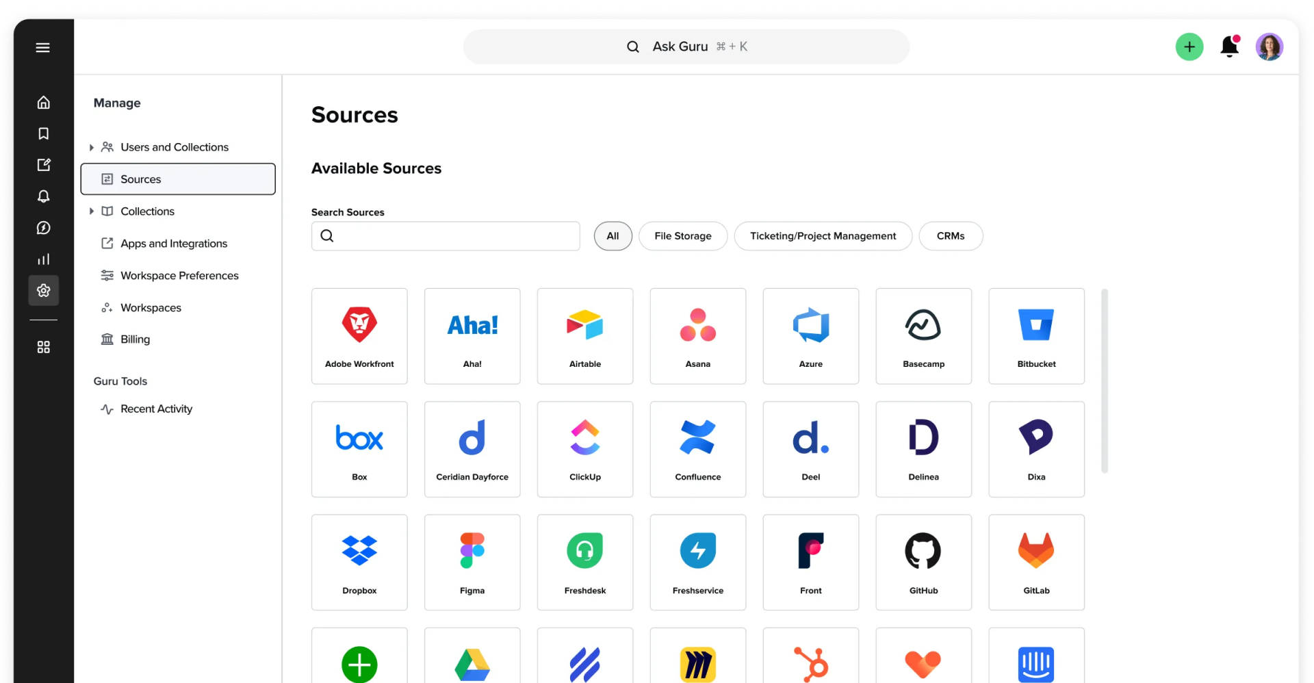Select the Aha! source card

(472, 336)
